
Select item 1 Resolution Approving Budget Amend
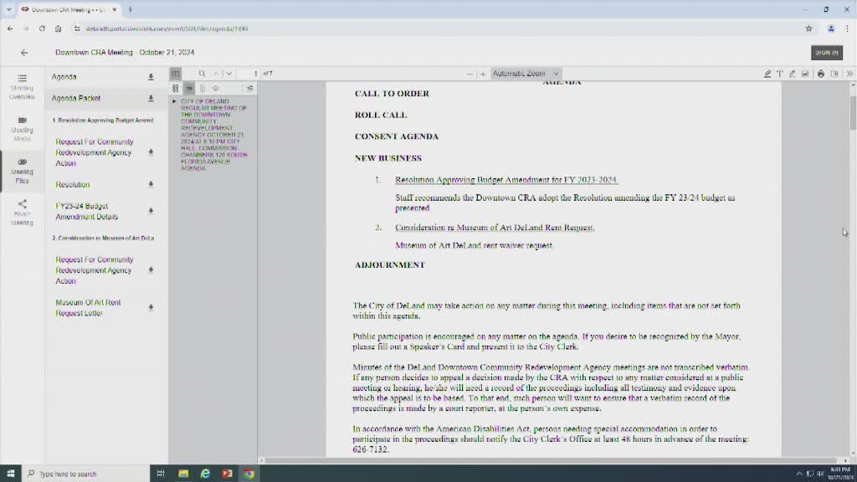103,120
